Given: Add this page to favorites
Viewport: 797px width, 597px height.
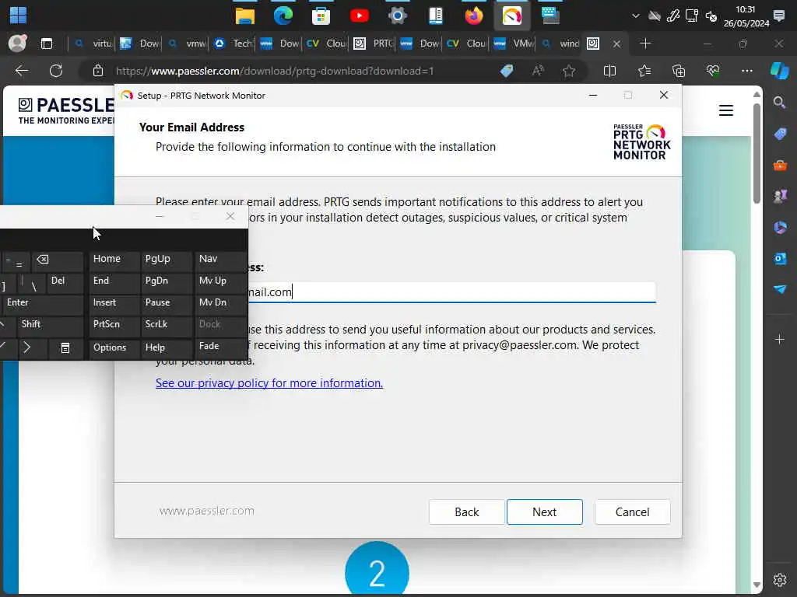Looking at the screenshot, I should pos(569,71).
